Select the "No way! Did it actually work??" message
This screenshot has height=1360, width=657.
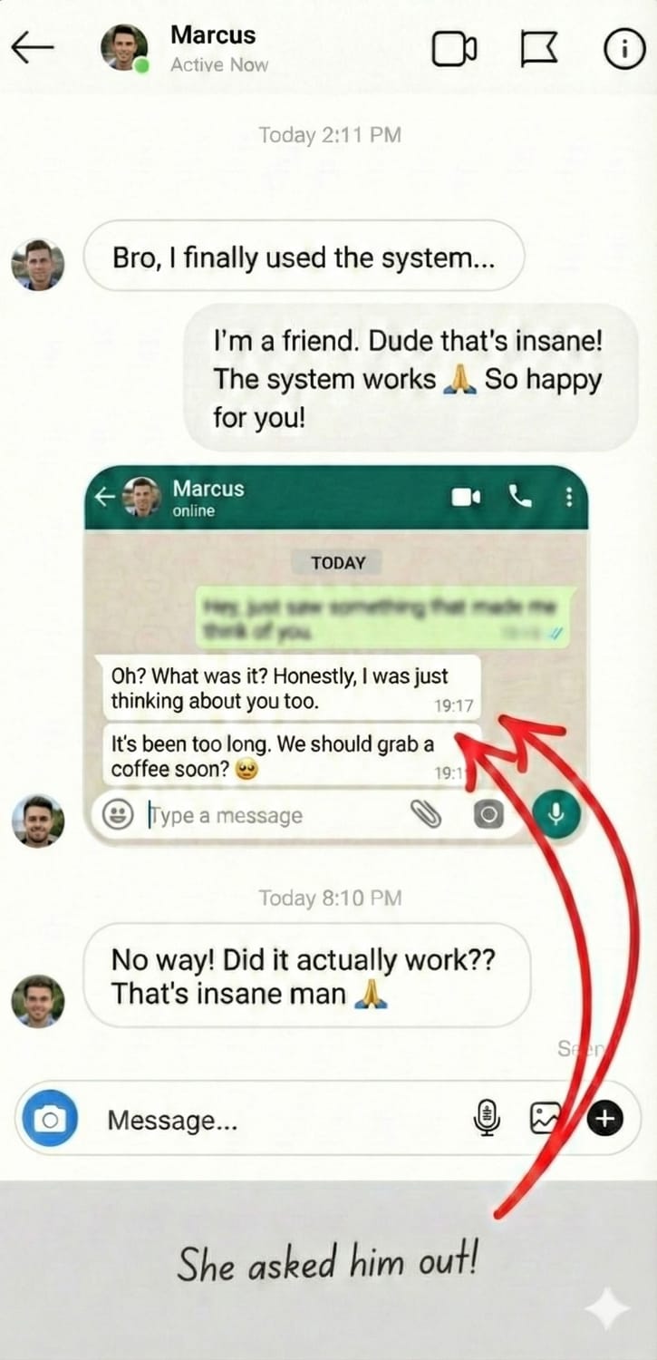[x=307, y=976]
